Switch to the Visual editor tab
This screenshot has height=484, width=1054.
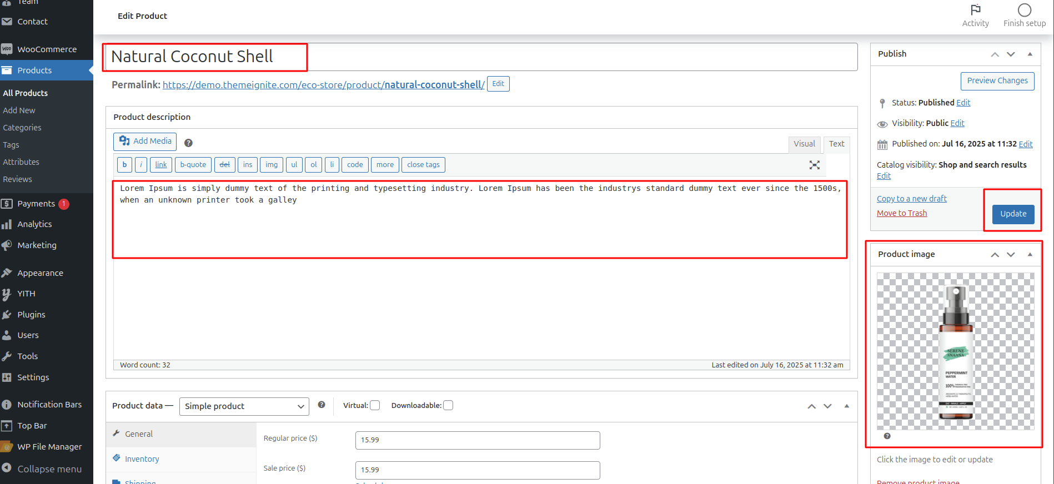coord(804,144)
